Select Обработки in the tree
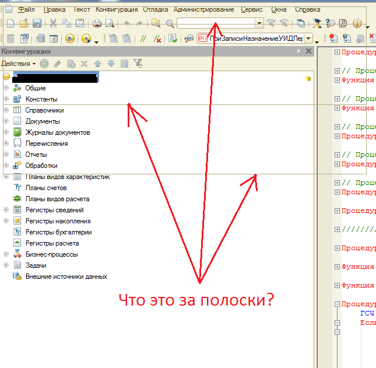This screenshot has width=376, height=368. coord(41,166)
